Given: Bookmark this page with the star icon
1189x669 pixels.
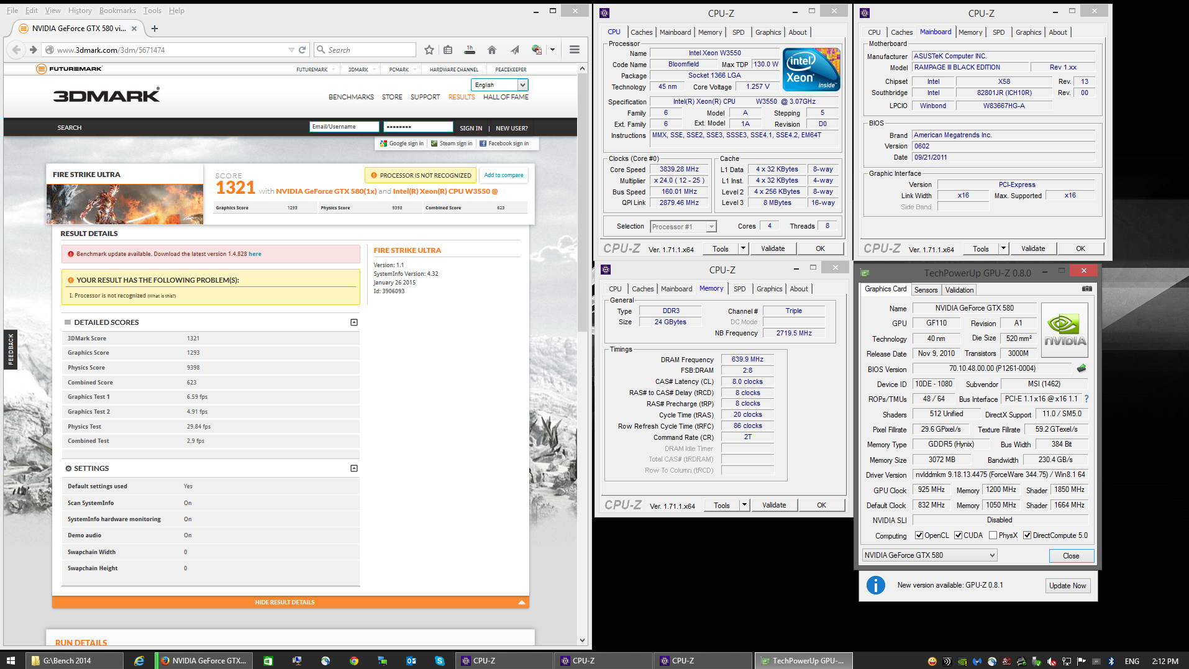Looking at the screenshot, I should point(429,50).
